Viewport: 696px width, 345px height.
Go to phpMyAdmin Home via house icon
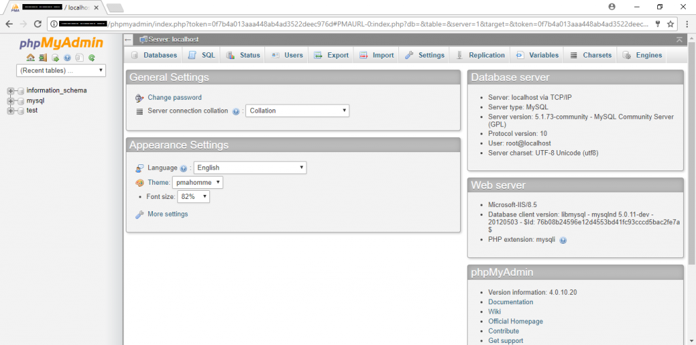[x=31, y=58]
